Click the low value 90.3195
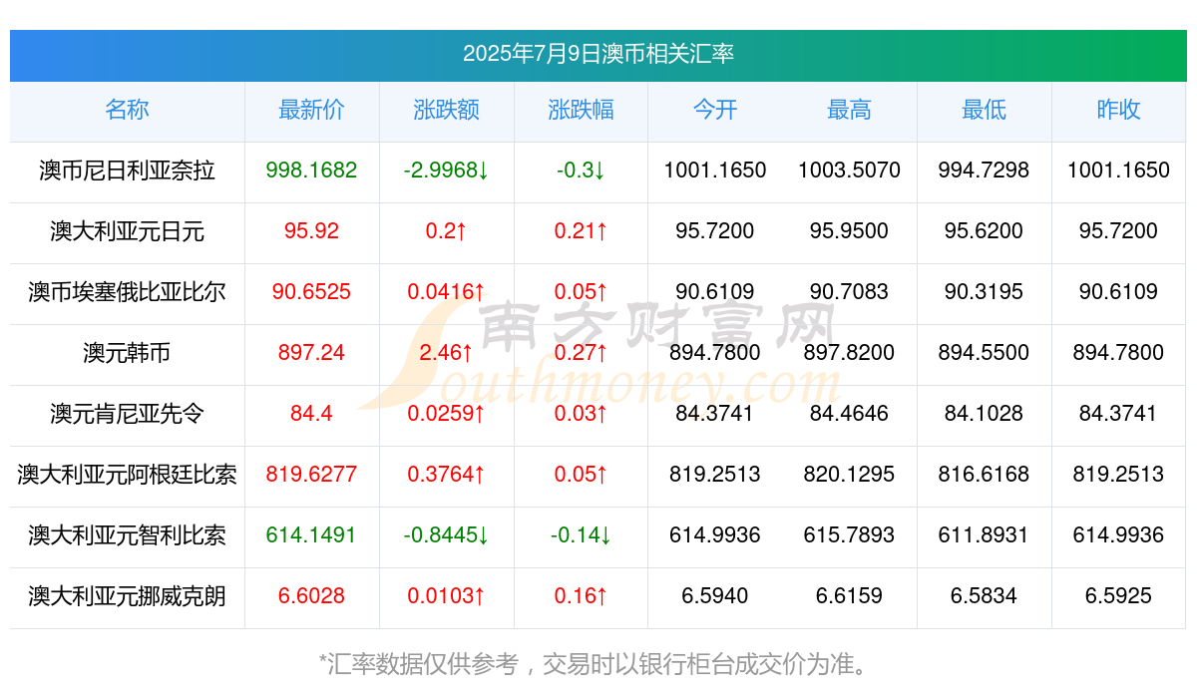1197x696 pixels. click(984, 292)
